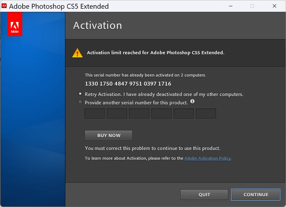Focus the sixth serial number field
286x207 pixels.
pyautogui.click(x=206, y=114)
